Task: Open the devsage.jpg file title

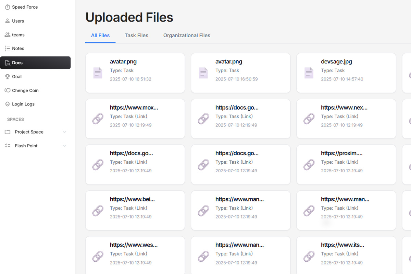Action: click(336, 62)
